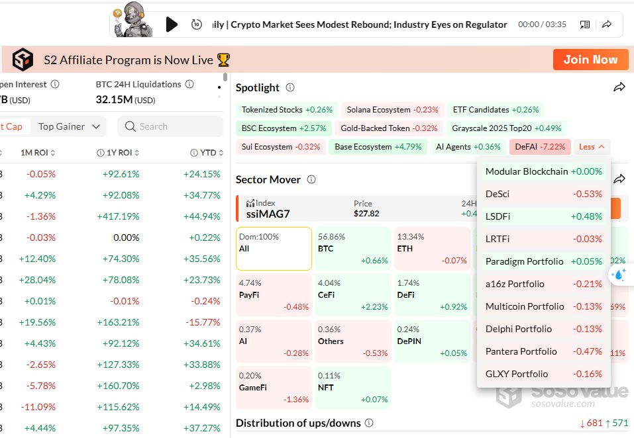
Task: Select Paradigm Portfolio in dropdown list
Action: click(543, 261)
